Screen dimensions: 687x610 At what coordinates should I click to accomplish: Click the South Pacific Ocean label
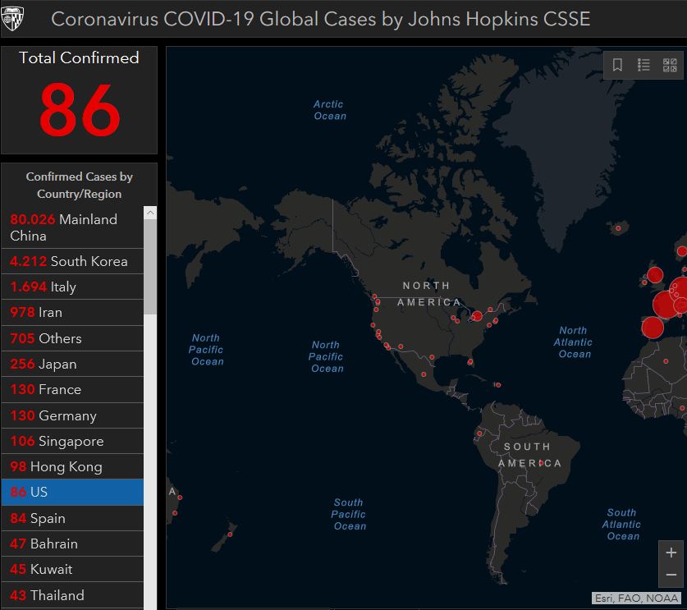click(x=349, y=514)
